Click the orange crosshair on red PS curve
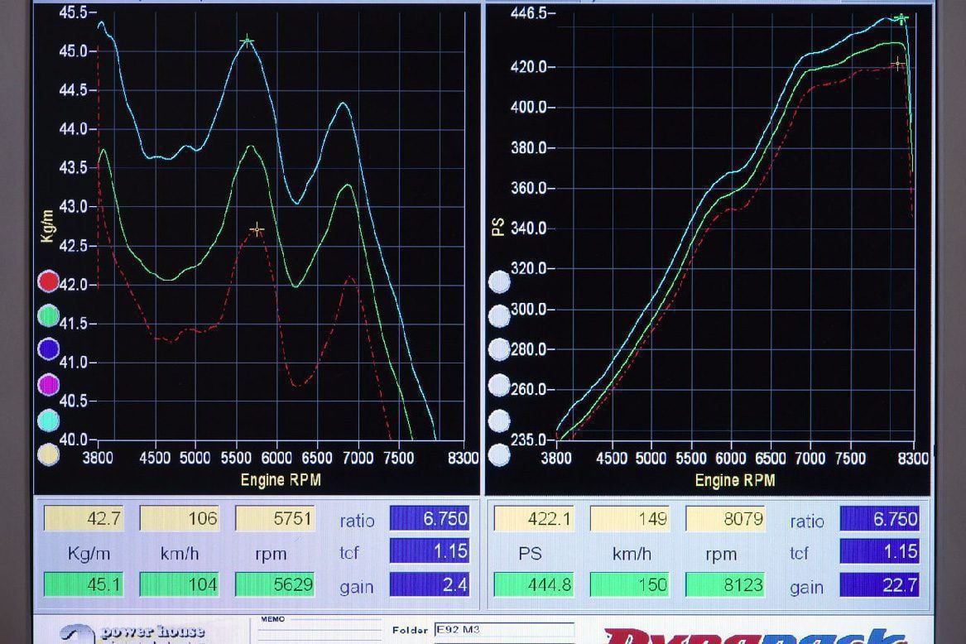Viewport: 966px width, 644px height. click(x=897, y=64)
